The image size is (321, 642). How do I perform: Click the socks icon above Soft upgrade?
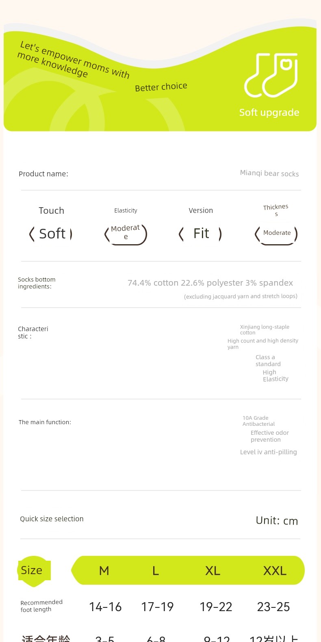coord(271,75)
